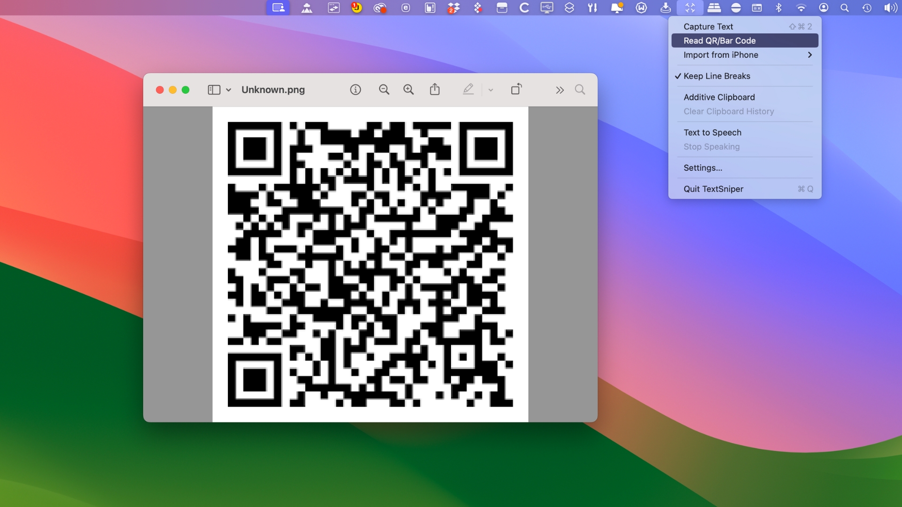Toggle the Markup pen tool
The width and height of the screenshot is (902, 507).
(468, 89)
